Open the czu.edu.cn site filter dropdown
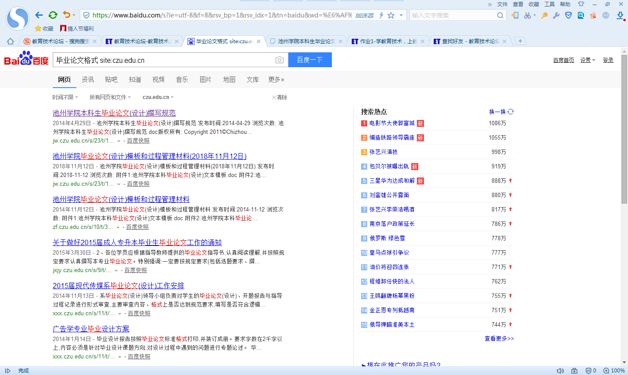628x375 pixels. [158, 97]
